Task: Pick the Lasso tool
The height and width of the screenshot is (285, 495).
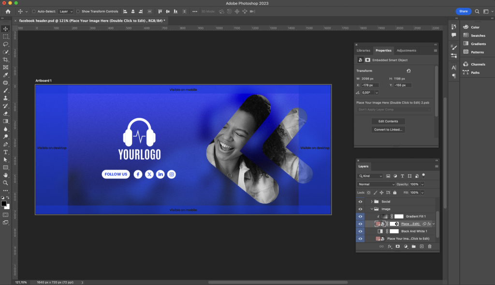Action: [6, 44]
